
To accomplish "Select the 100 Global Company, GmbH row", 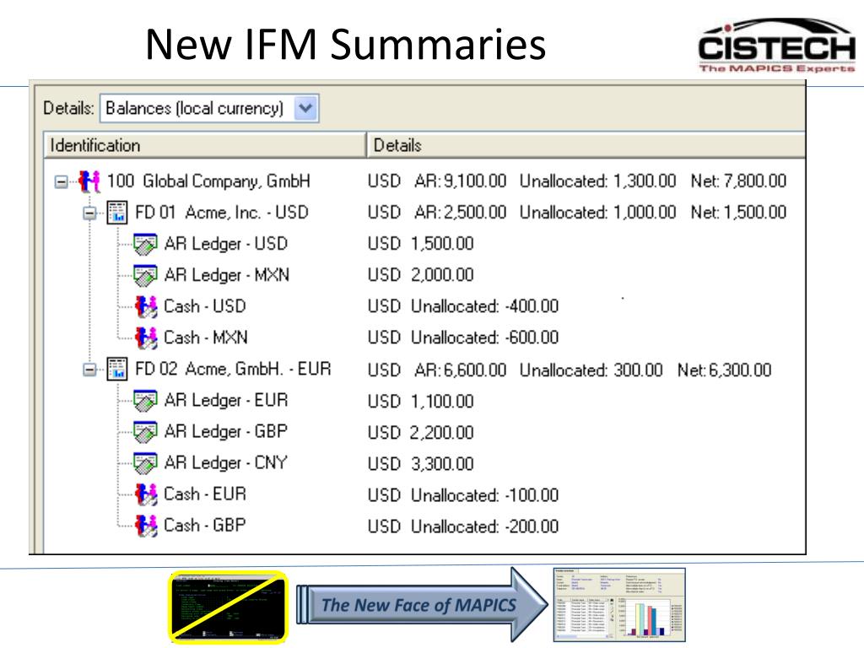I will [x=424, y=181].
